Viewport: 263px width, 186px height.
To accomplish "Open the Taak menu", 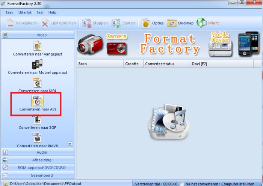I will tap(9, 12).
